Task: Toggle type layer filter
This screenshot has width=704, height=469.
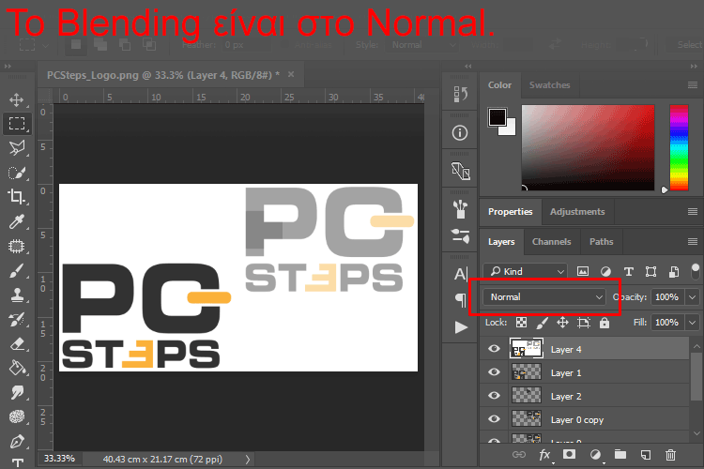Action: coord(629,271)
